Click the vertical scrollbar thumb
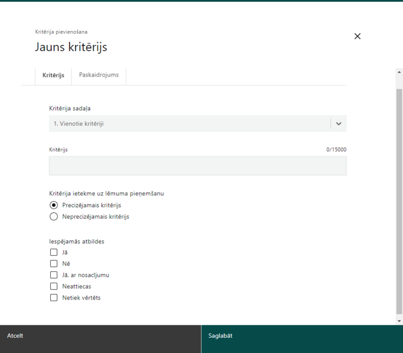 point(399,202)
